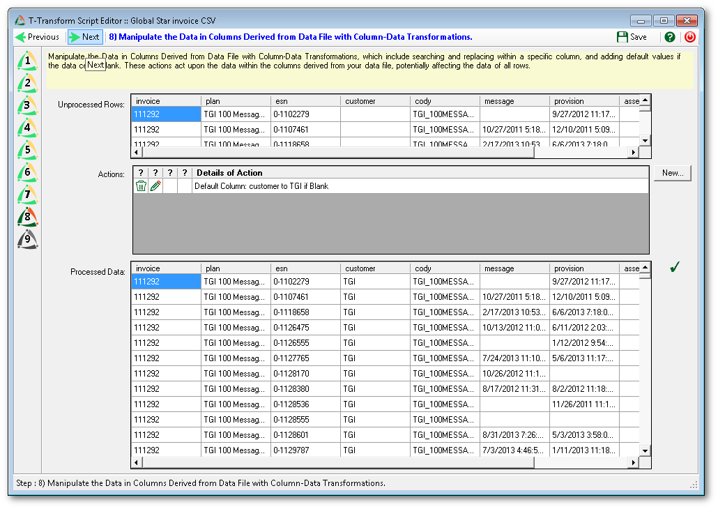Save the transform script

[x=632, y=37]
